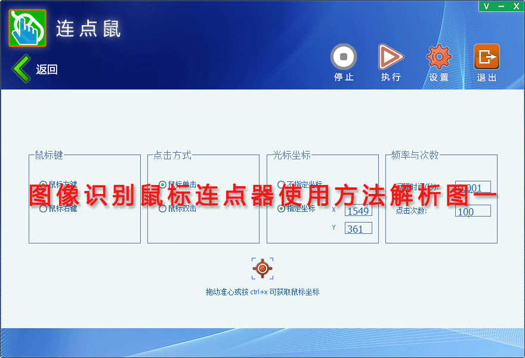Select 不指定坐标 (no fixed coordinate) radio
Image resolution: width=525 pixels, height=358 pixels.
click(281, 184)
